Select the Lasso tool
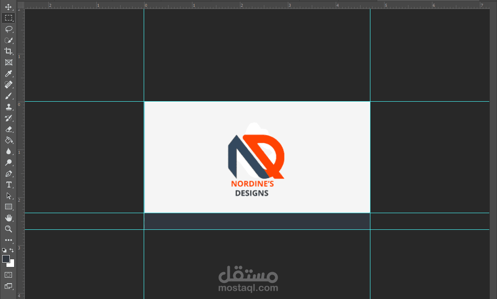 pyautogui.click(x=9, y=29)
